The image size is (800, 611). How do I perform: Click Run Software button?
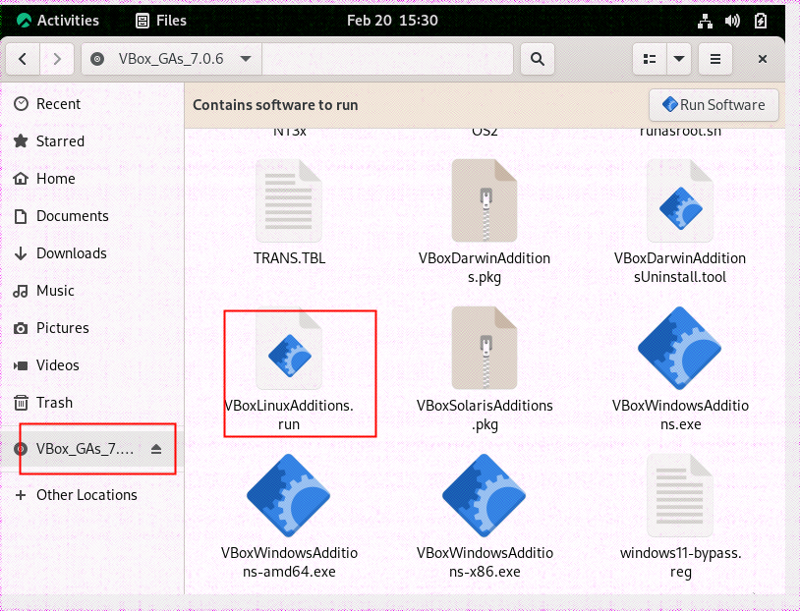(714, 105)
